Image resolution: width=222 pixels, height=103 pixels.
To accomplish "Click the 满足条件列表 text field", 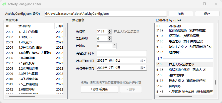I will coord(122,53).
